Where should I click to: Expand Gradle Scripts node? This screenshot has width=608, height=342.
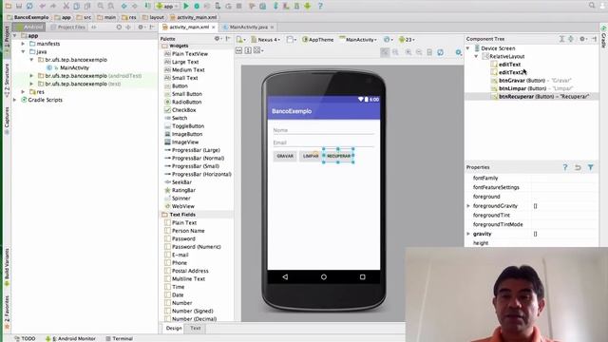coord(15,100)
